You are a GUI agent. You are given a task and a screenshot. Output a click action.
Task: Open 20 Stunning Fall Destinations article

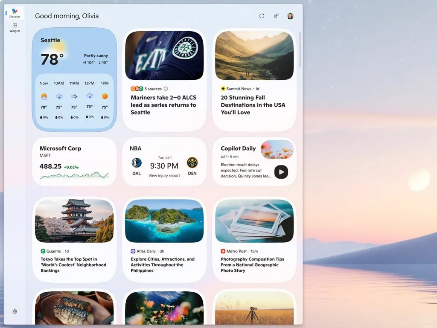253,105
